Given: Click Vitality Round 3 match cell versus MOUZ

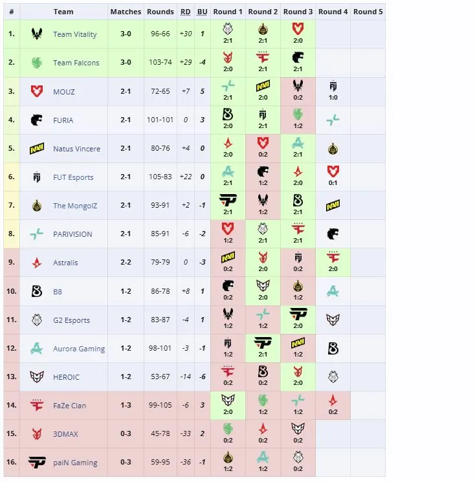Looking at the screenshot, I should 298,34.
